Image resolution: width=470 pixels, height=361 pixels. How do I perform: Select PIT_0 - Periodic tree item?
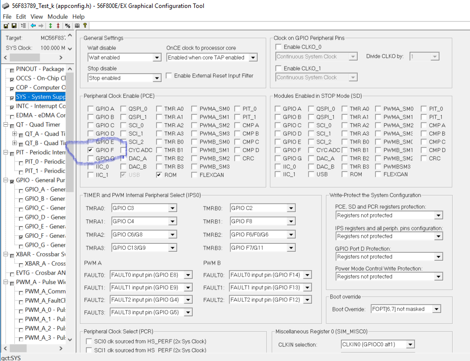click(x=45, y=161)
